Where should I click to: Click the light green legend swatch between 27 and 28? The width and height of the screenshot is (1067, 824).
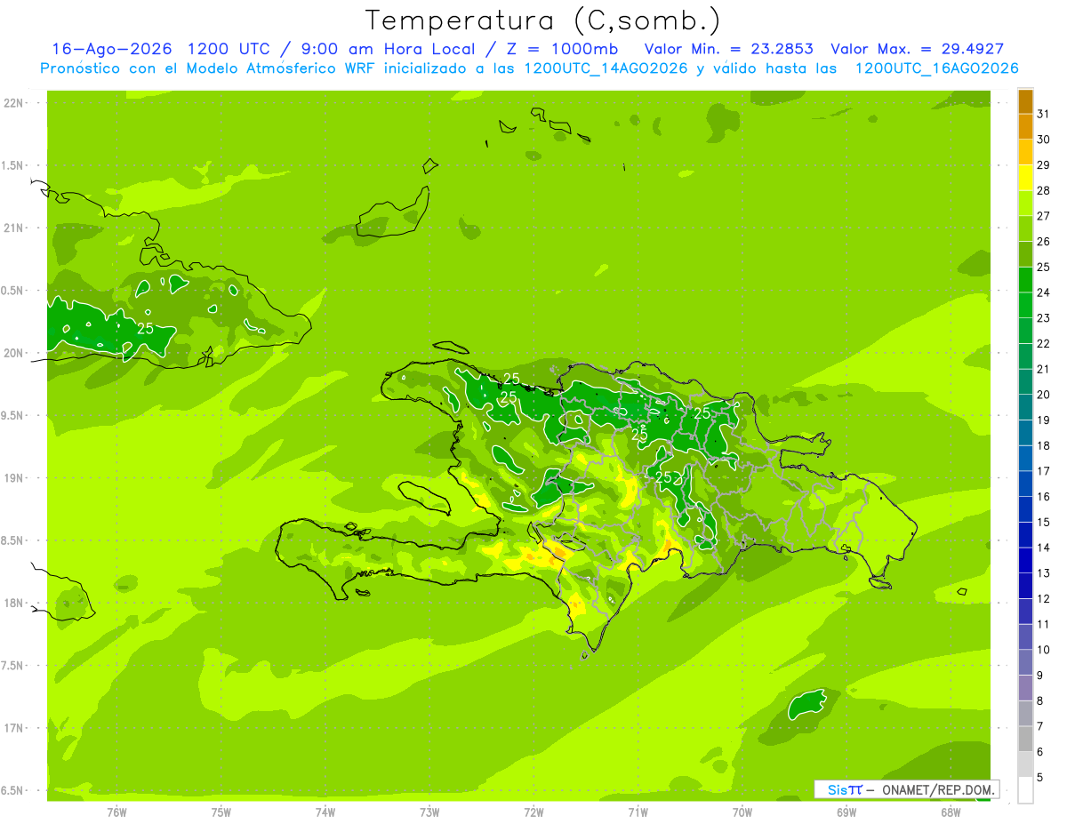[1025, 204]
